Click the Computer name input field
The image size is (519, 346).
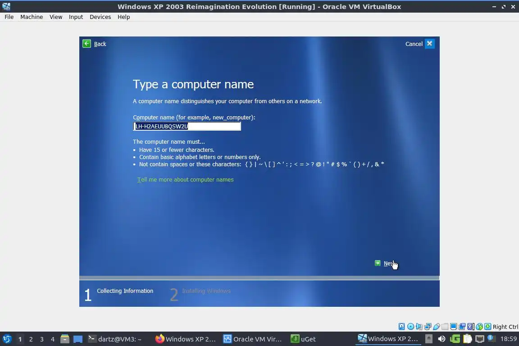click(187, 126)
